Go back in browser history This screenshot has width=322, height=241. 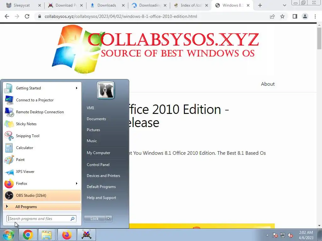point(7,16)
